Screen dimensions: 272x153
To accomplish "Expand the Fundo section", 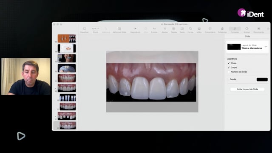I will (x=228, y=79).
